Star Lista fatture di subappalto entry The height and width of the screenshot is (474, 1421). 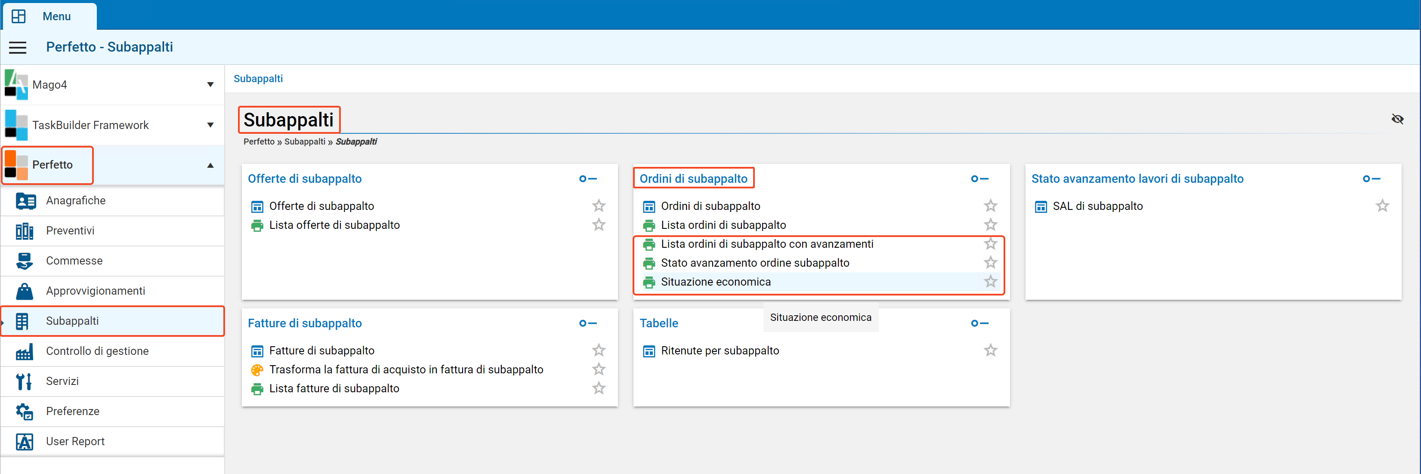tap(599, 388)
